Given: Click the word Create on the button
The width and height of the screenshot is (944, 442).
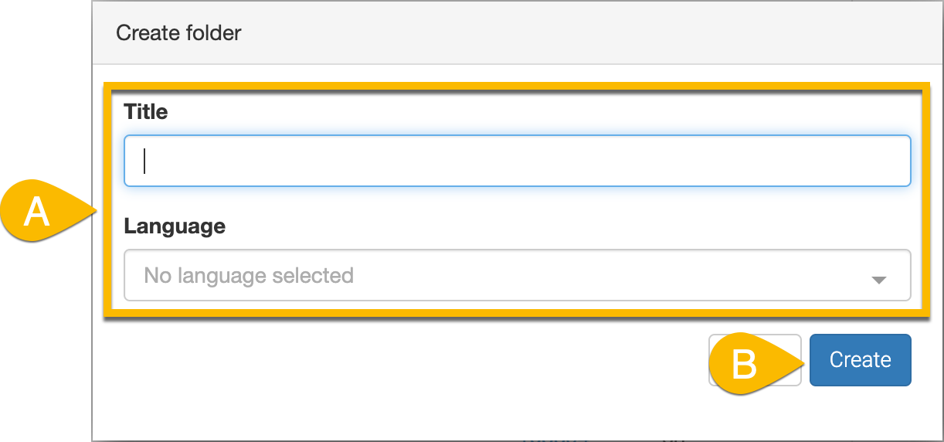Looking at the screenshot, I should click(860, 360).
